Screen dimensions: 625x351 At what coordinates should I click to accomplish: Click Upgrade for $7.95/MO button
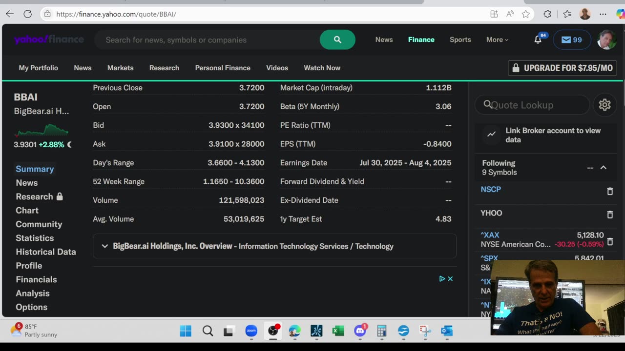pyautogui.click(x=562, y=68)
